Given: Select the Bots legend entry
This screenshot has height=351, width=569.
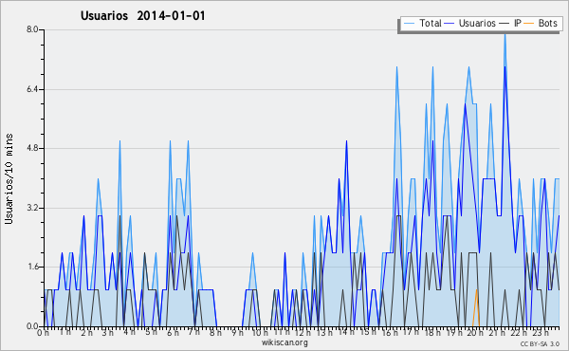Looking at the screenshot, I should tap(541, 23).
